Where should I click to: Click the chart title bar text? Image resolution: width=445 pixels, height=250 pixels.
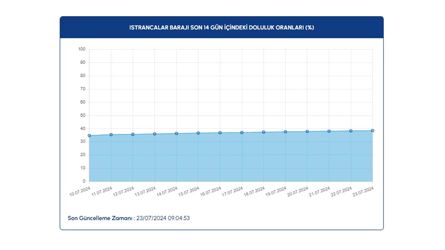click(222, 27)
